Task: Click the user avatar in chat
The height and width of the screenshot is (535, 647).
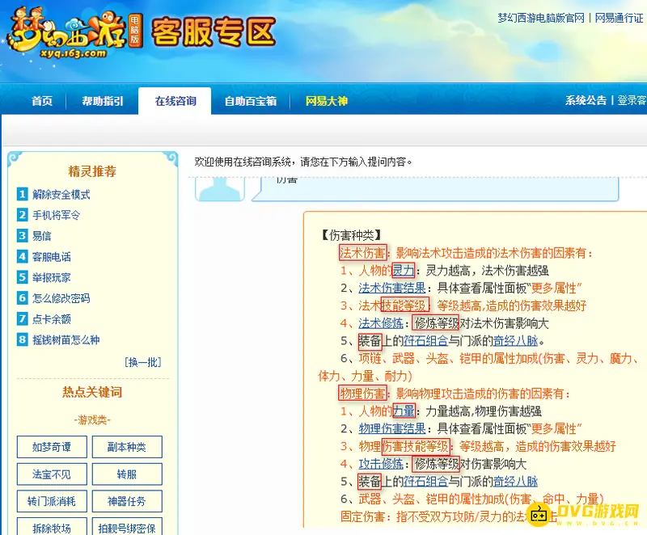Action: pyautogui.click(x=220, y=189)
